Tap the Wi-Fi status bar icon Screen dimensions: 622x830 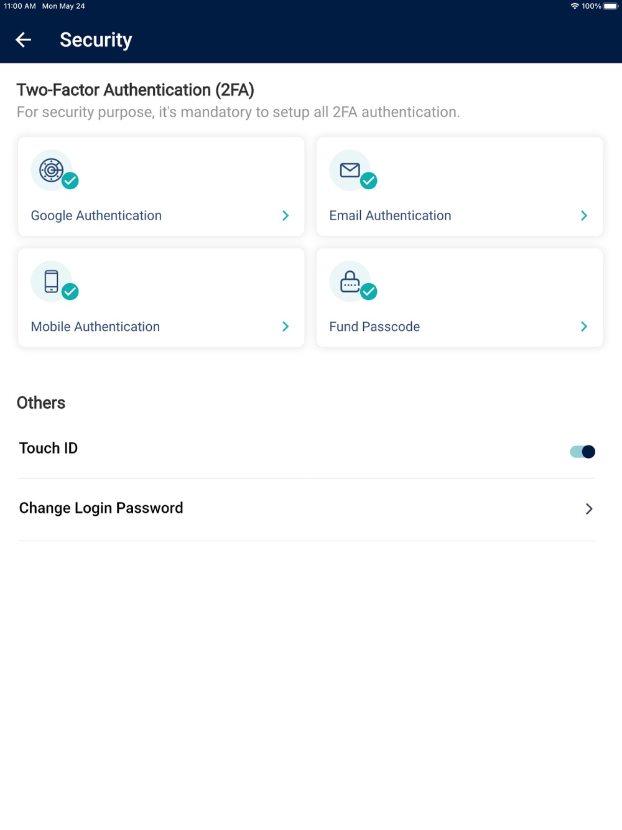click(x=575, y=6)
